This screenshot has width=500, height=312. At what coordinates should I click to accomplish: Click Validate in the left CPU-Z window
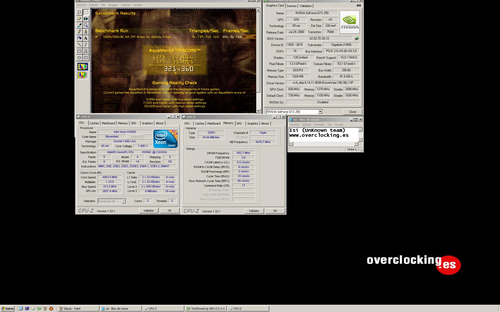coord(148,211)
